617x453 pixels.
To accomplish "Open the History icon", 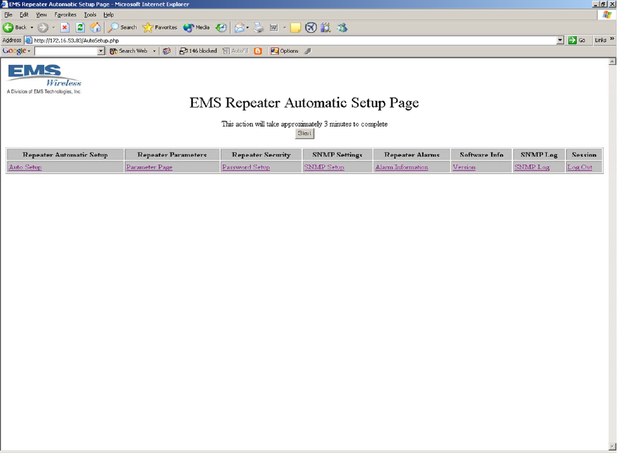I will (222, 27).
